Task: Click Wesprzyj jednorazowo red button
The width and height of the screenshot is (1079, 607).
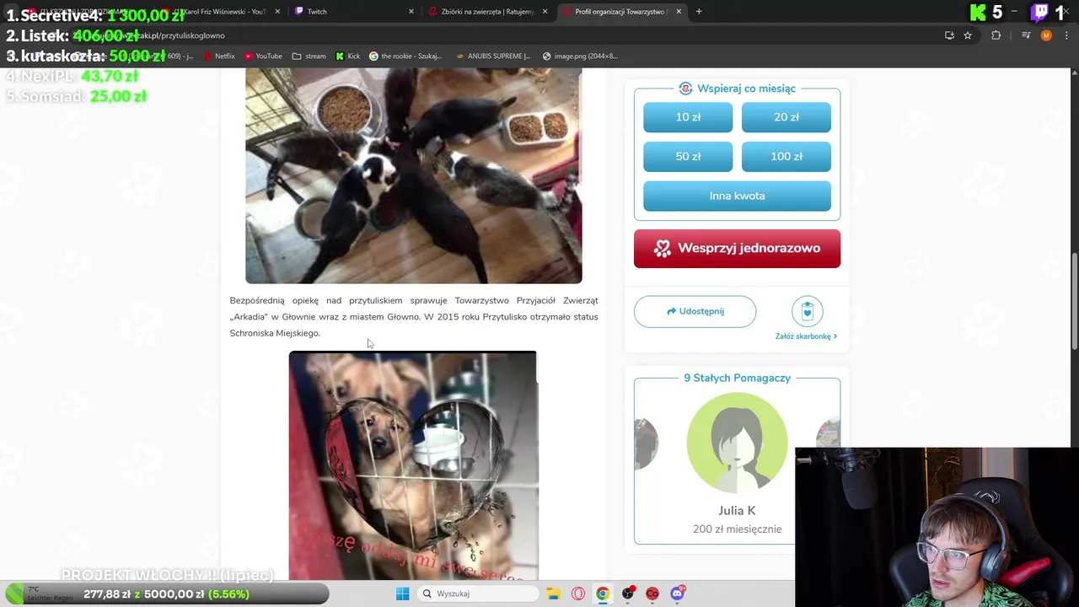Action: [737, 249]
